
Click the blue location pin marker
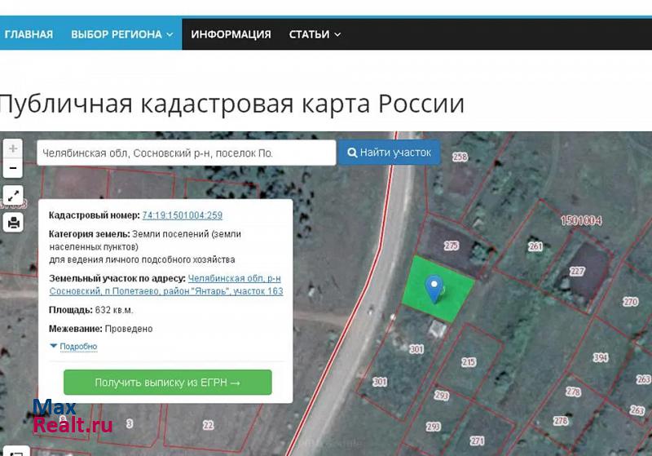(x=435, y=288)
